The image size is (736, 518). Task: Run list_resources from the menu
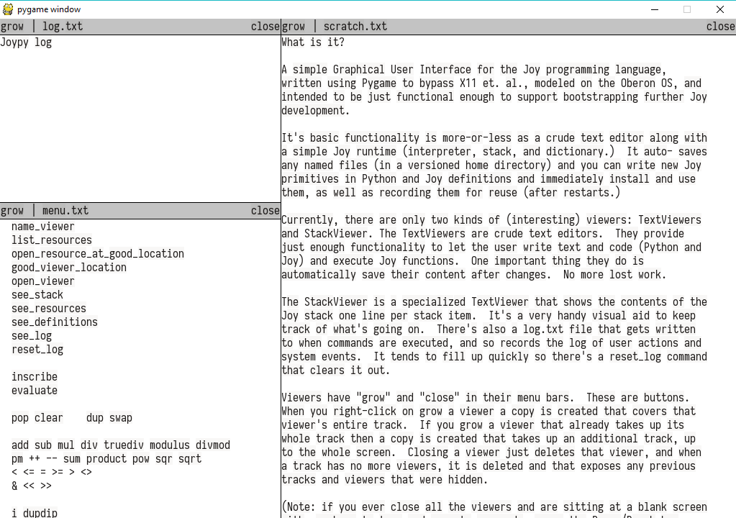51,240
